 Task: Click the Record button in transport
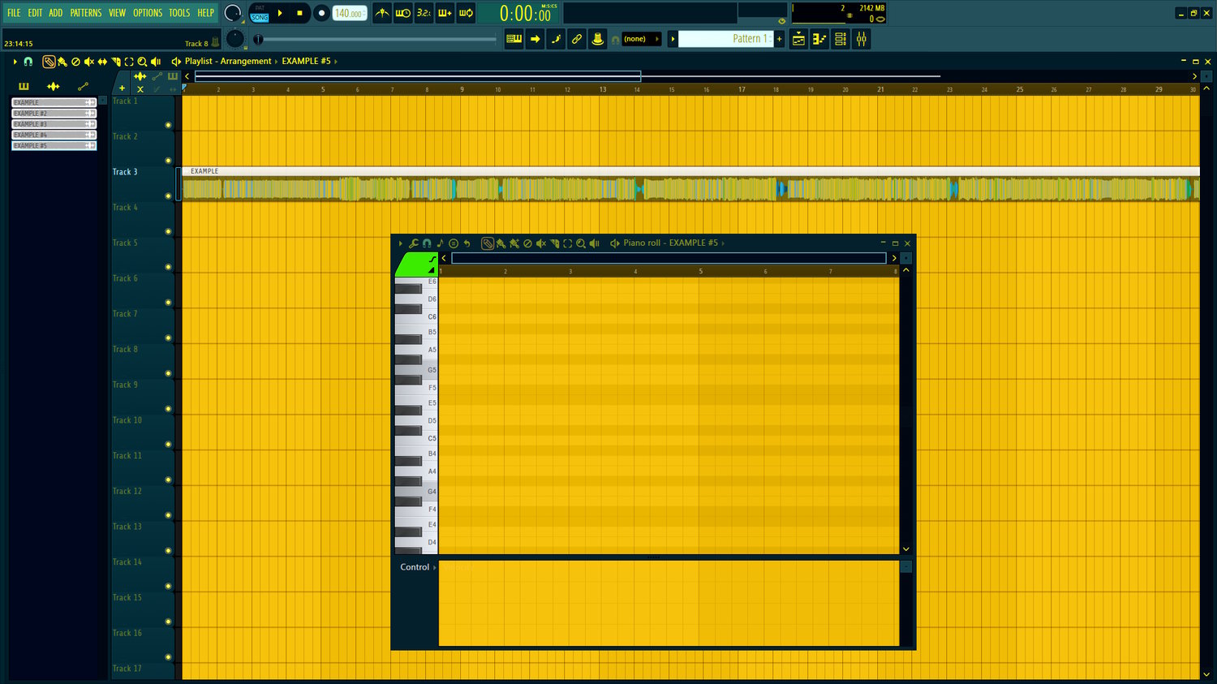[321, 13]
